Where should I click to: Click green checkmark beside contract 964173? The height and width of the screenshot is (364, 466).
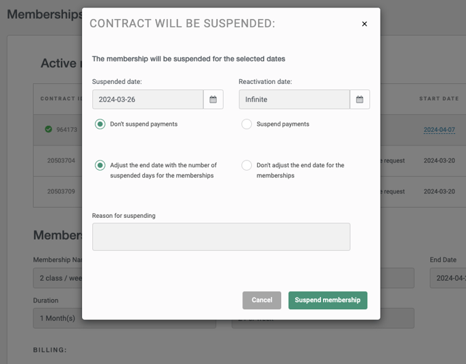49,129
